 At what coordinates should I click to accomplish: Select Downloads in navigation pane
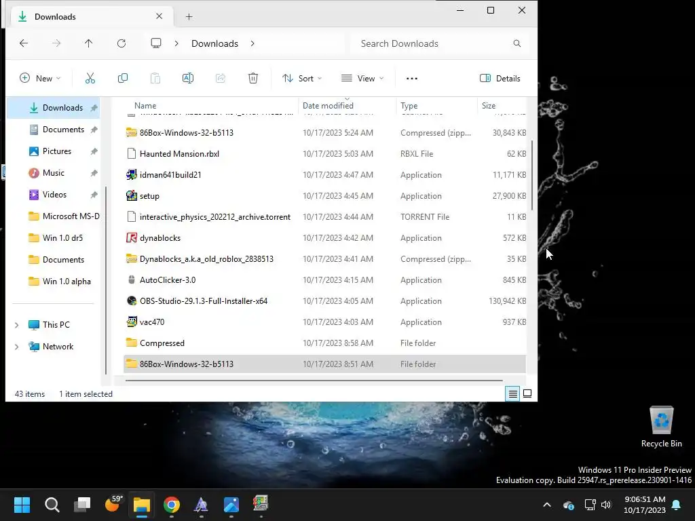[x=54, y=108]
